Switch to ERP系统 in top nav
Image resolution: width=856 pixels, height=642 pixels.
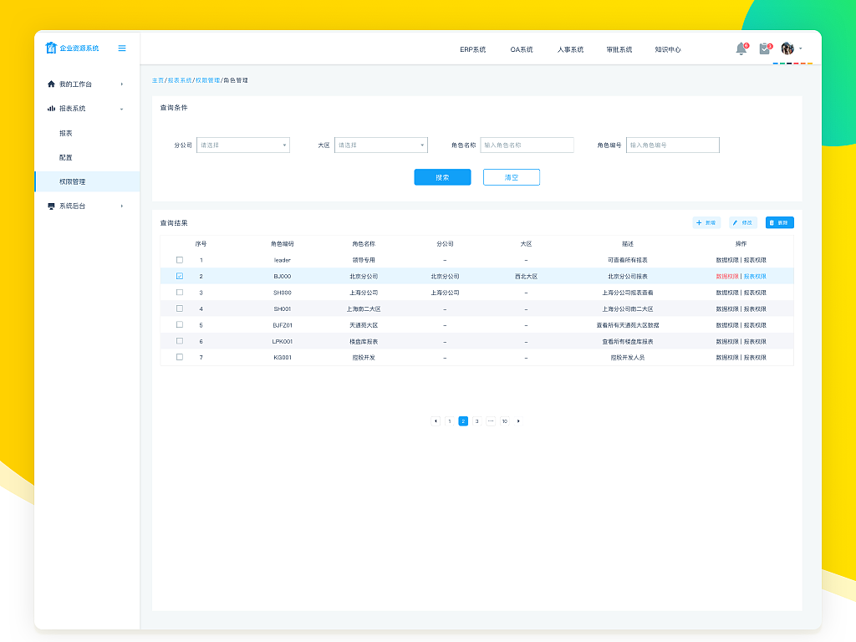(473, 49)
